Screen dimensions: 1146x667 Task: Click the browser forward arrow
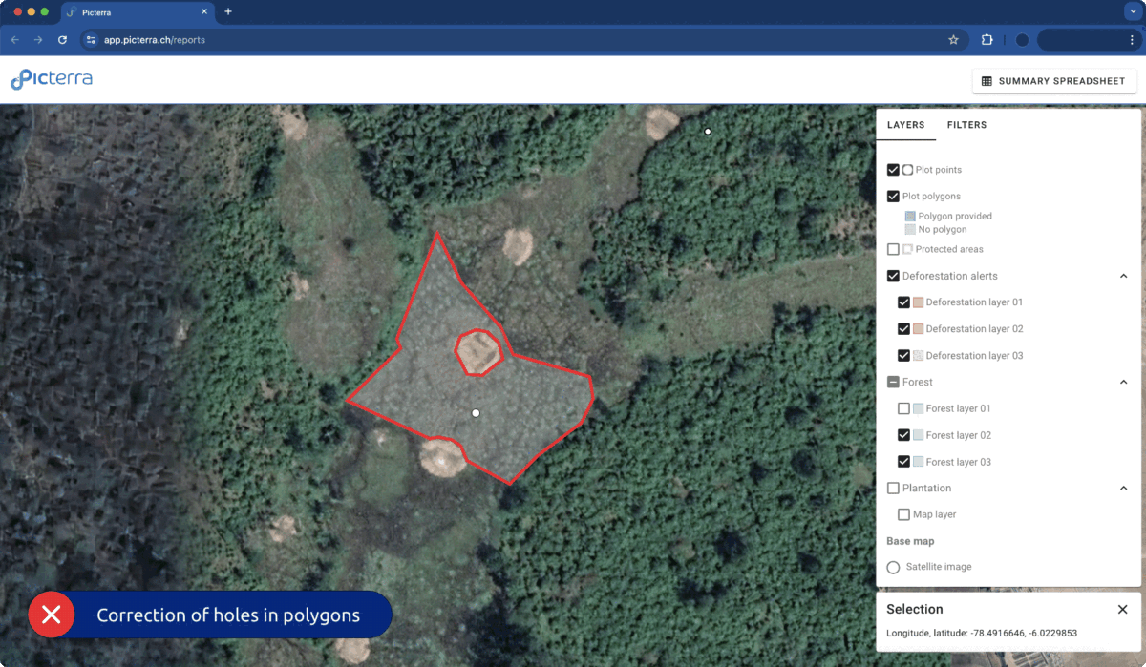(x=38, y=40)
